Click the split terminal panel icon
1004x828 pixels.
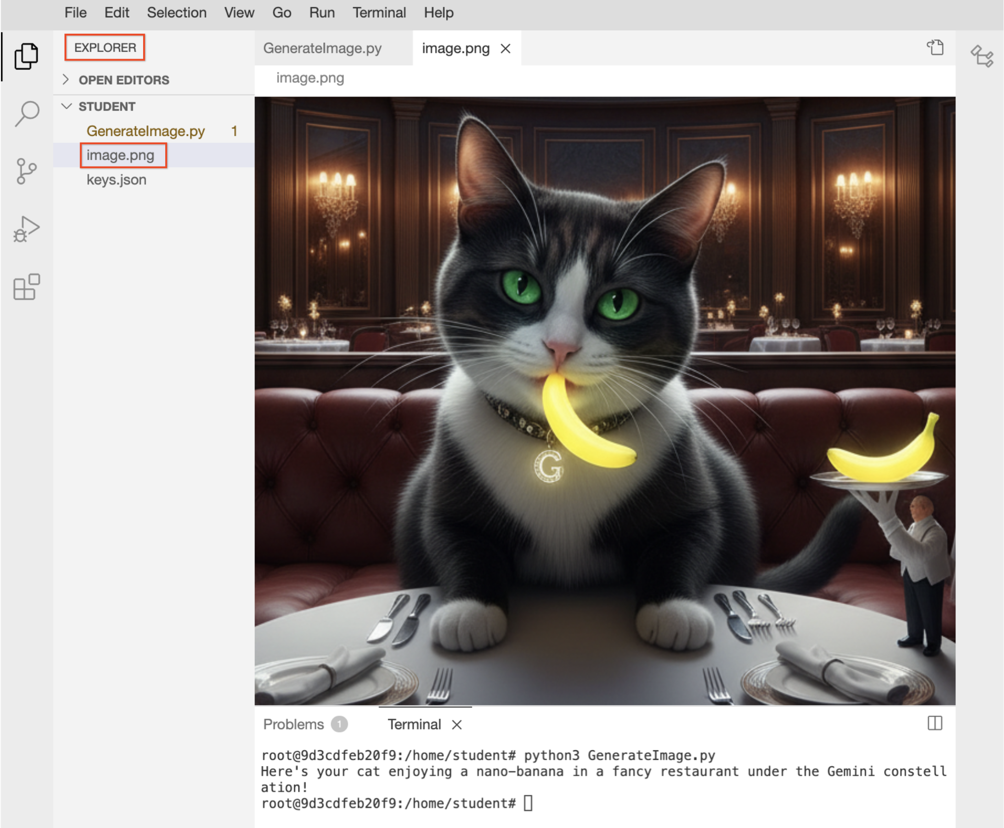point(934,723)
